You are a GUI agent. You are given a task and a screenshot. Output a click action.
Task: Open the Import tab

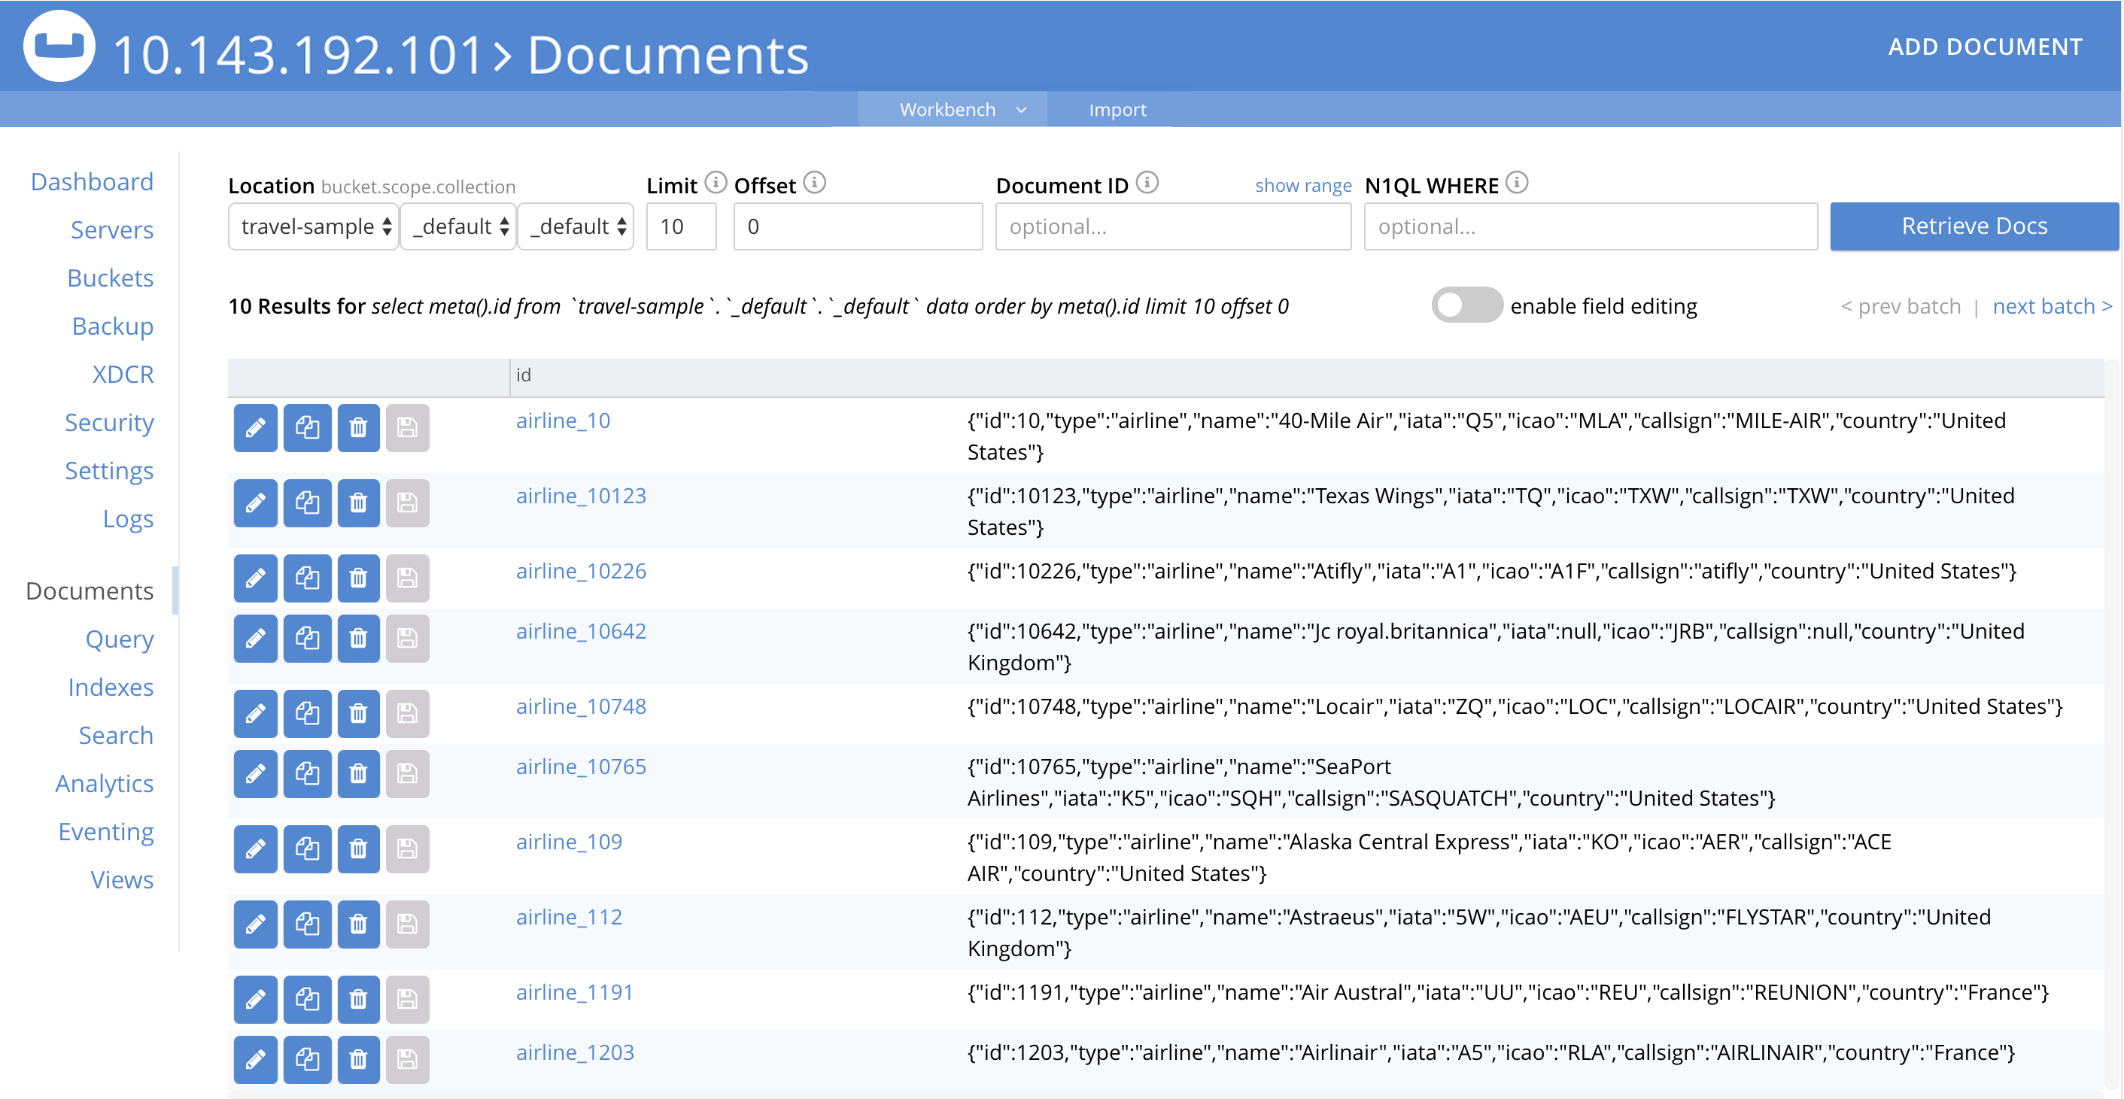pyautogui.click(x=1116, y=108)
